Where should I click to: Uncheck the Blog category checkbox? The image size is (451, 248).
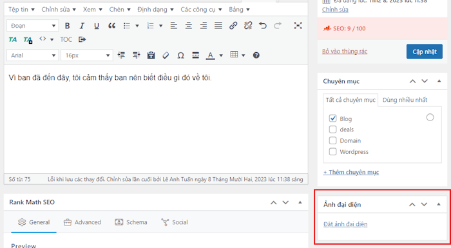(333, 119)
